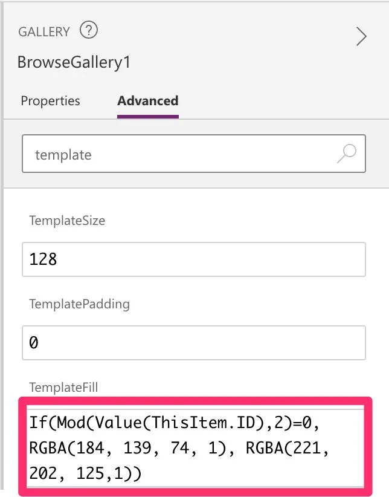Click the TemplatePadding field showing 0
The width and height of the screenshot is (389, 497).
click(x=193, y=343)
